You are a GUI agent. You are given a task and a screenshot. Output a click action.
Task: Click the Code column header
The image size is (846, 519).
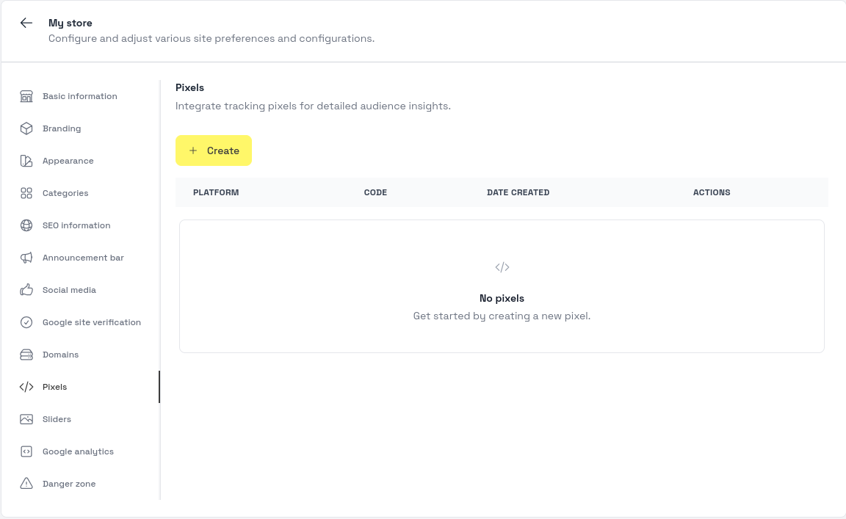pyautogui.click(x=375, y=192)
